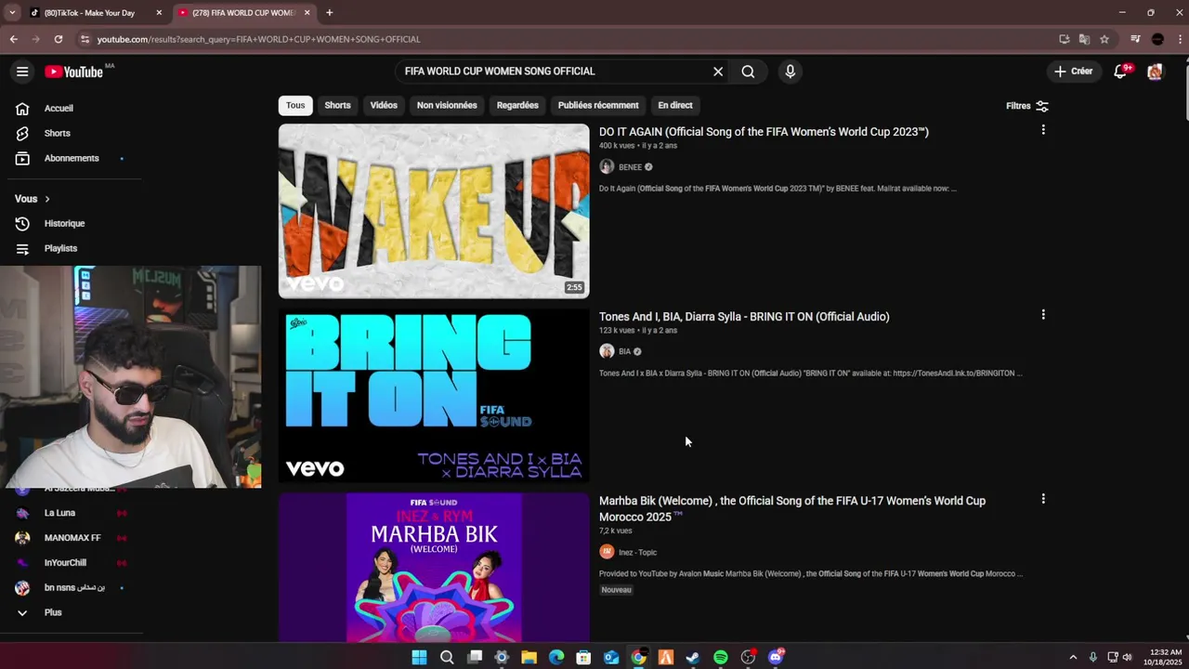The width and height of the screenshot is (1189, 669).
Task: Open BRING IT ON Official Audio title
Action: click(x=744, y=317)
